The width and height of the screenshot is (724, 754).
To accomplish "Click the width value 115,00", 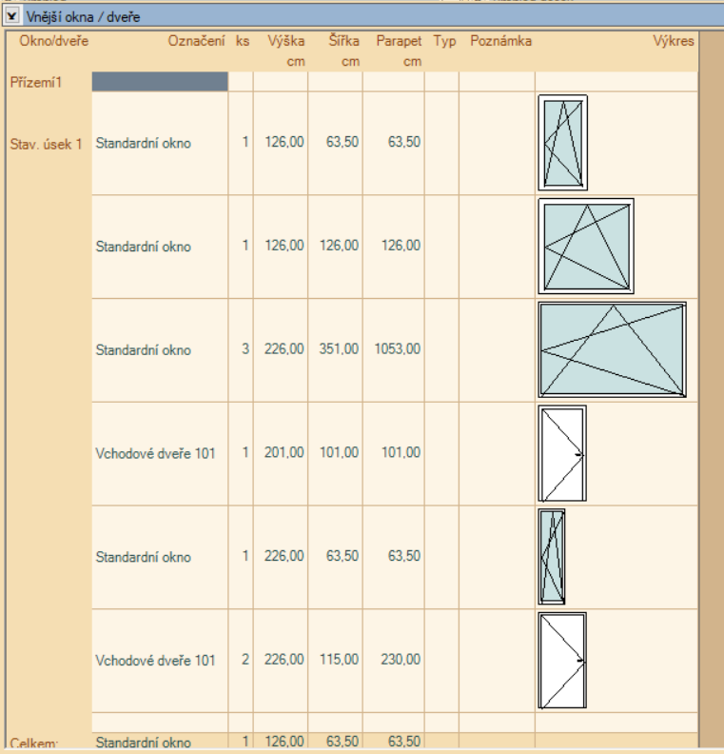I will click(x=340, y=659).
